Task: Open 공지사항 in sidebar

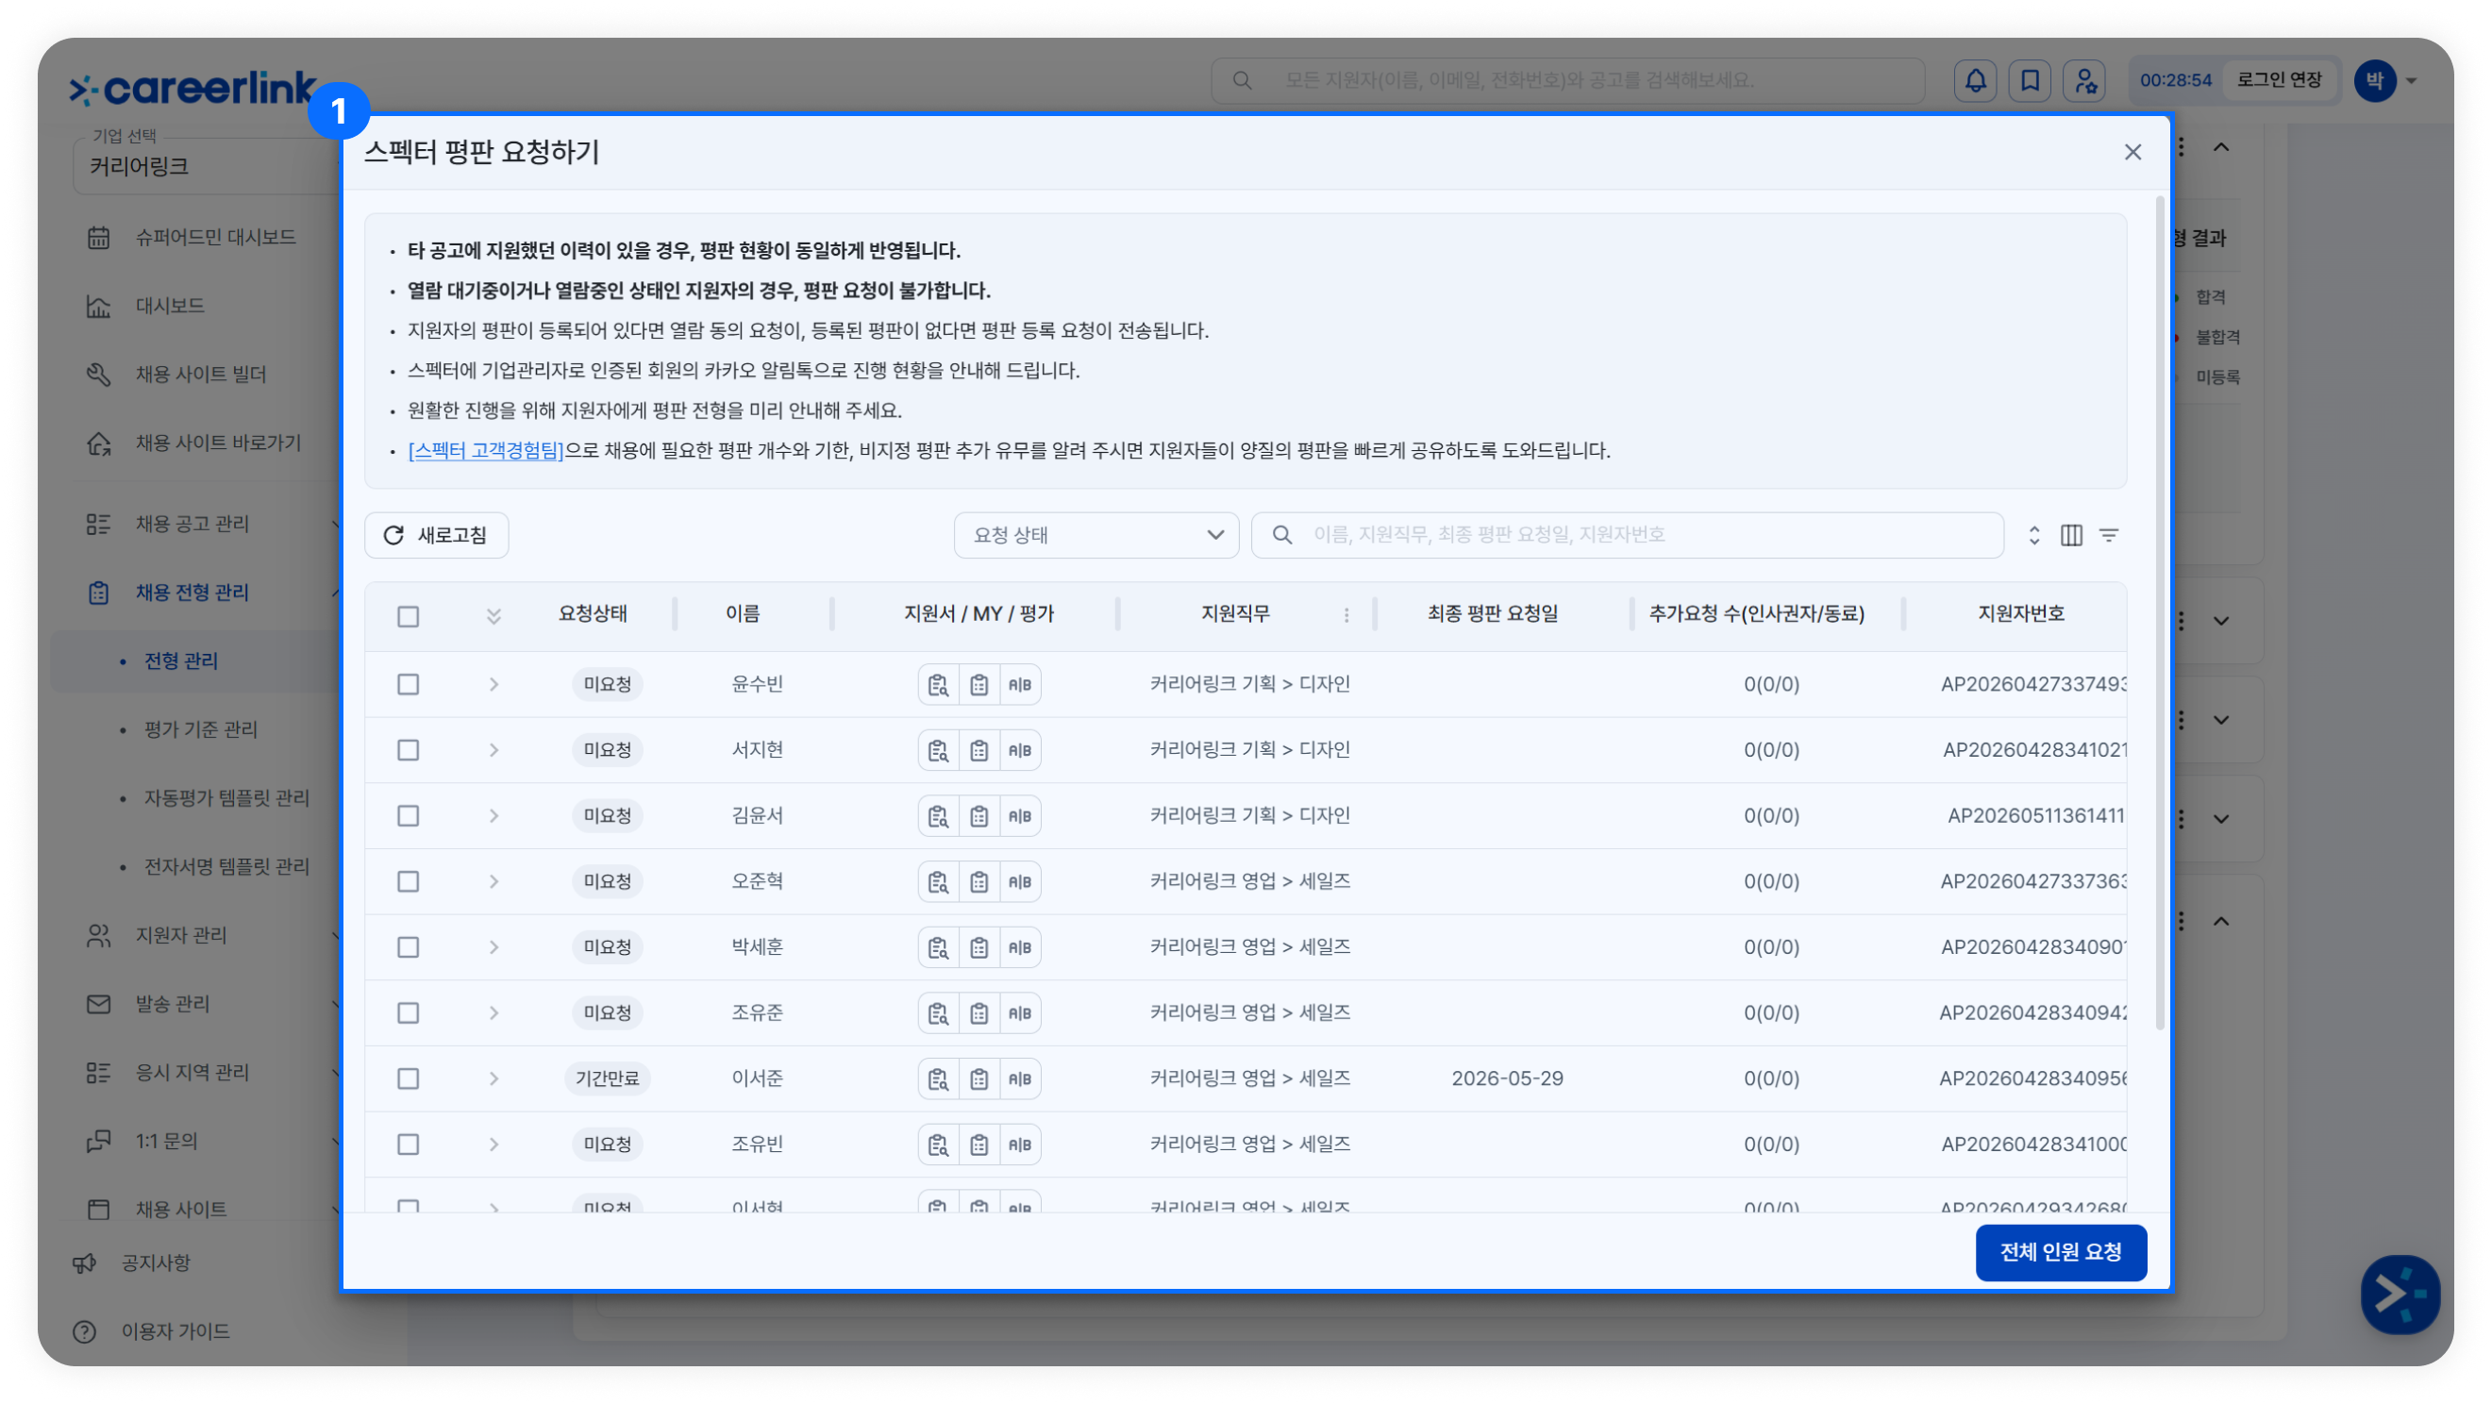Action: 155,1263
